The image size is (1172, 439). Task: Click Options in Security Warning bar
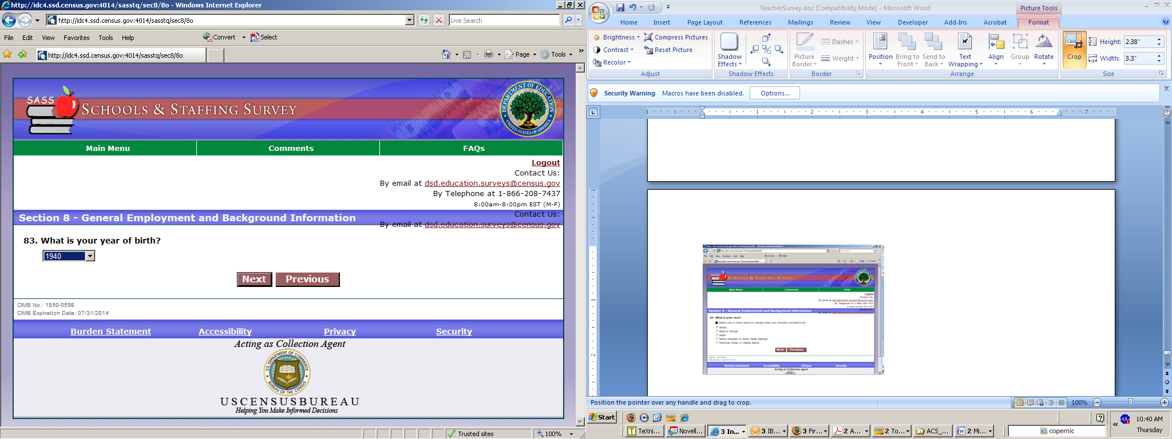775,93
